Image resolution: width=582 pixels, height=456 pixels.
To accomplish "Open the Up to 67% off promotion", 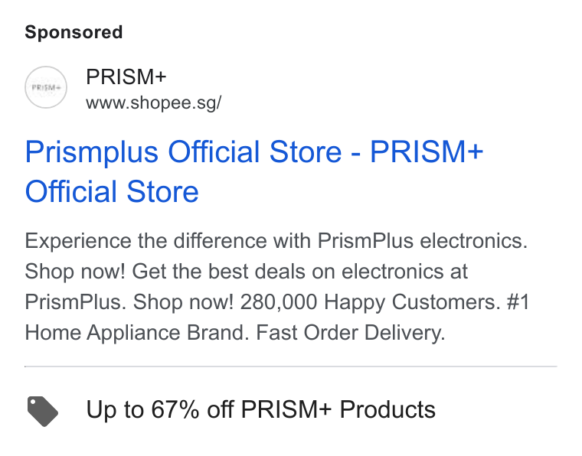I will point(260,409).
